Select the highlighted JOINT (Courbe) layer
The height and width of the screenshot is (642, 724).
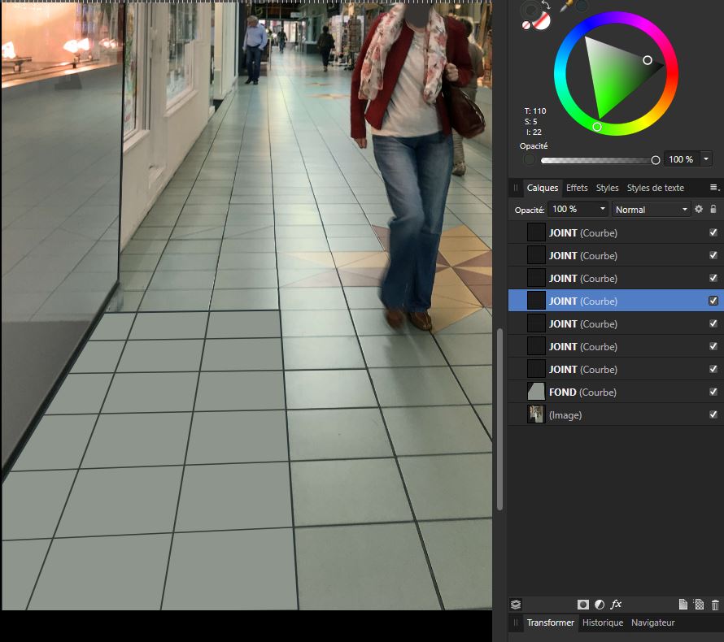click(x=616, y=301)
